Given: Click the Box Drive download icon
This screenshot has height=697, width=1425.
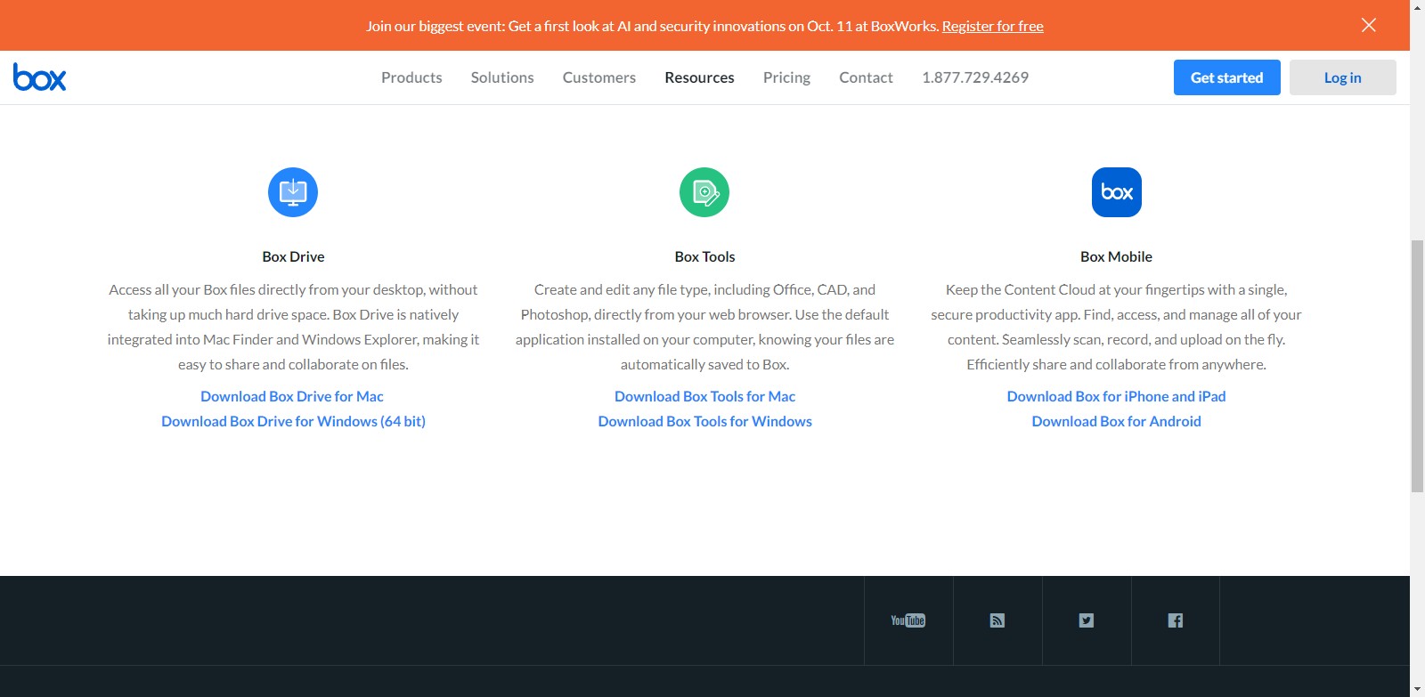Looking at the screenshot, I should tap(293, 192).
